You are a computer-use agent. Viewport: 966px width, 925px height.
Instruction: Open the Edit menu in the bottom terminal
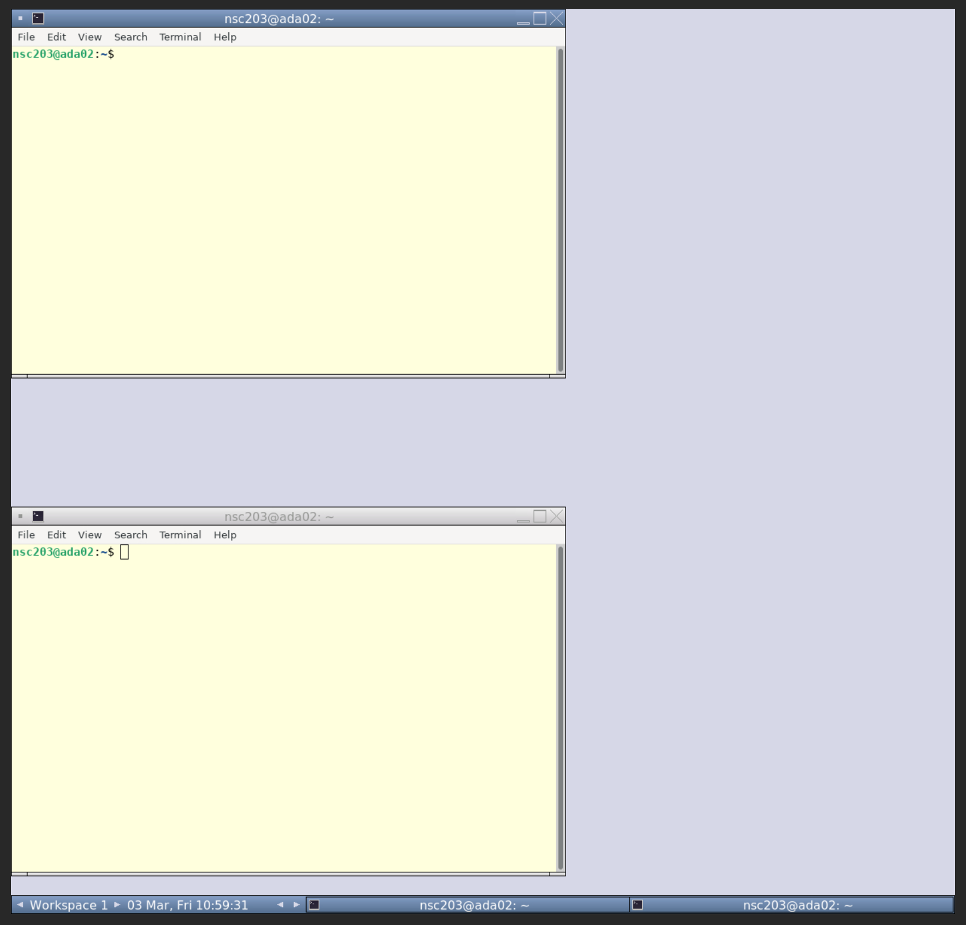coord(57,535)
